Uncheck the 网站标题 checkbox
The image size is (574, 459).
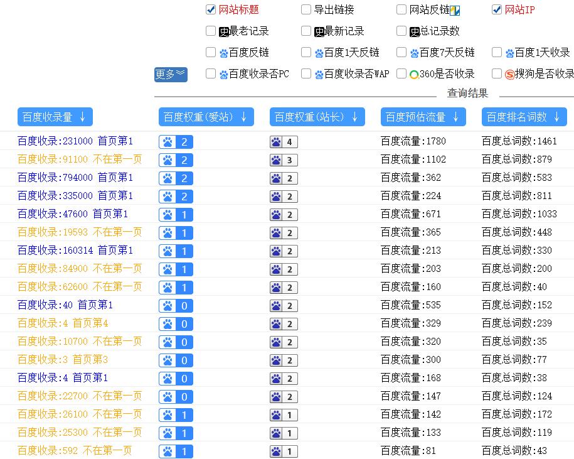[x=211, y=9]
